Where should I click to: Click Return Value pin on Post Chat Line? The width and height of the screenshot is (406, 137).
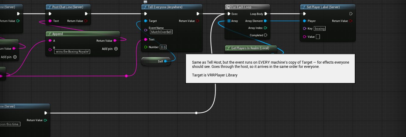tap(86, 21)
